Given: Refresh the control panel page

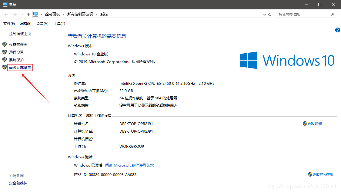Looking at the screenshot, I should pos(270,14).
